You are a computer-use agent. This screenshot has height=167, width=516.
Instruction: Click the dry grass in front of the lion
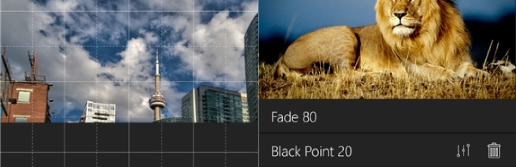(x=387, y=87)
